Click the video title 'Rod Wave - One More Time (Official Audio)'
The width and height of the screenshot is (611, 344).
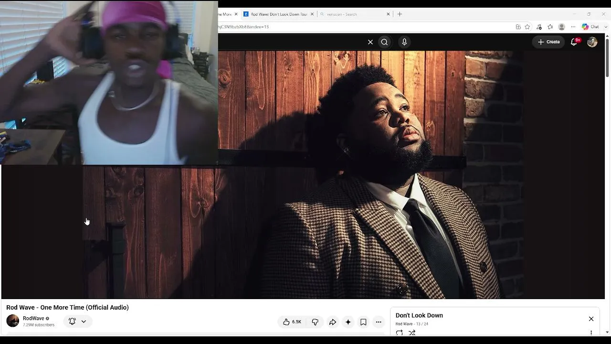pos(67,307)
